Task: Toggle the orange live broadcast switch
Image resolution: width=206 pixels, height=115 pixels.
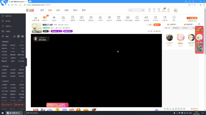Action: pos(45,17)
